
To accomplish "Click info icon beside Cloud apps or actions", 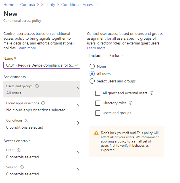I will tap(43, 103).
